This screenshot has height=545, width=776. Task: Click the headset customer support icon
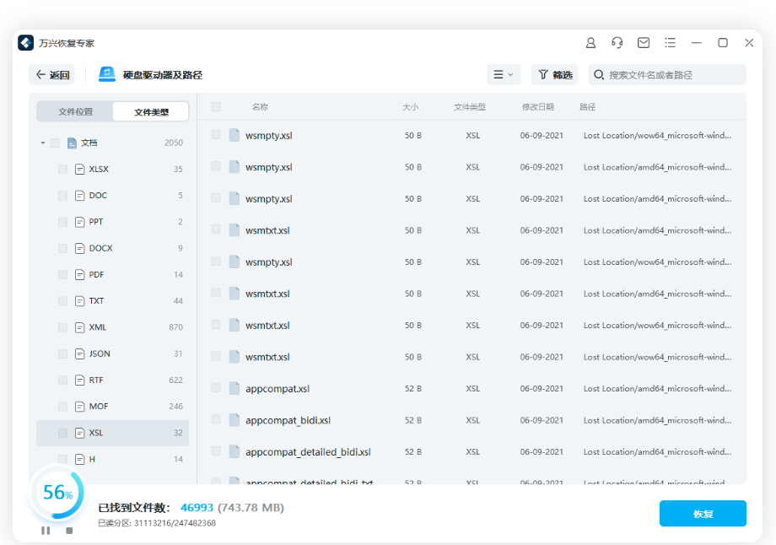pyautogui.click(x=617, y=42)
